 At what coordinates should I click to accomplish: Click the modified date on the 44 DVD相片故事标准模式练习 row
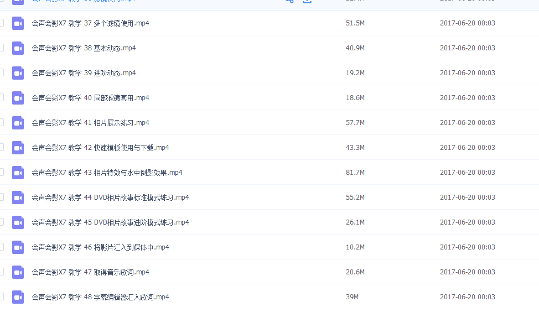click(x=468, y=197)
